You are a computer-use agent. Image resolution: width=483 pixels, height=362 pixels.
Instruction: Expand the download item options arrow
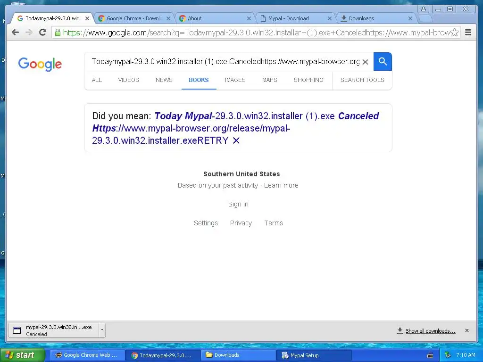(102, 330)
